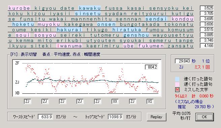Click the pink highlighted word iwanuma
Image resolution: width=221 pixels, height=128 pixels.
(x=69, y=46)
